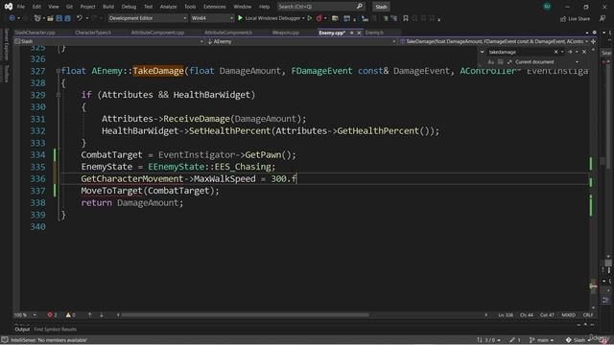Image resolution: width=614 pixels, height=345 pixels.
Task: Click the feedback icon next to Live Share
Action: pos(602,18)
